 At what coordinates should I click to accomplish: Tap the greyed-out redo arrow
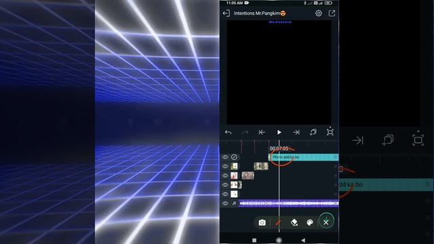point(245,133)
